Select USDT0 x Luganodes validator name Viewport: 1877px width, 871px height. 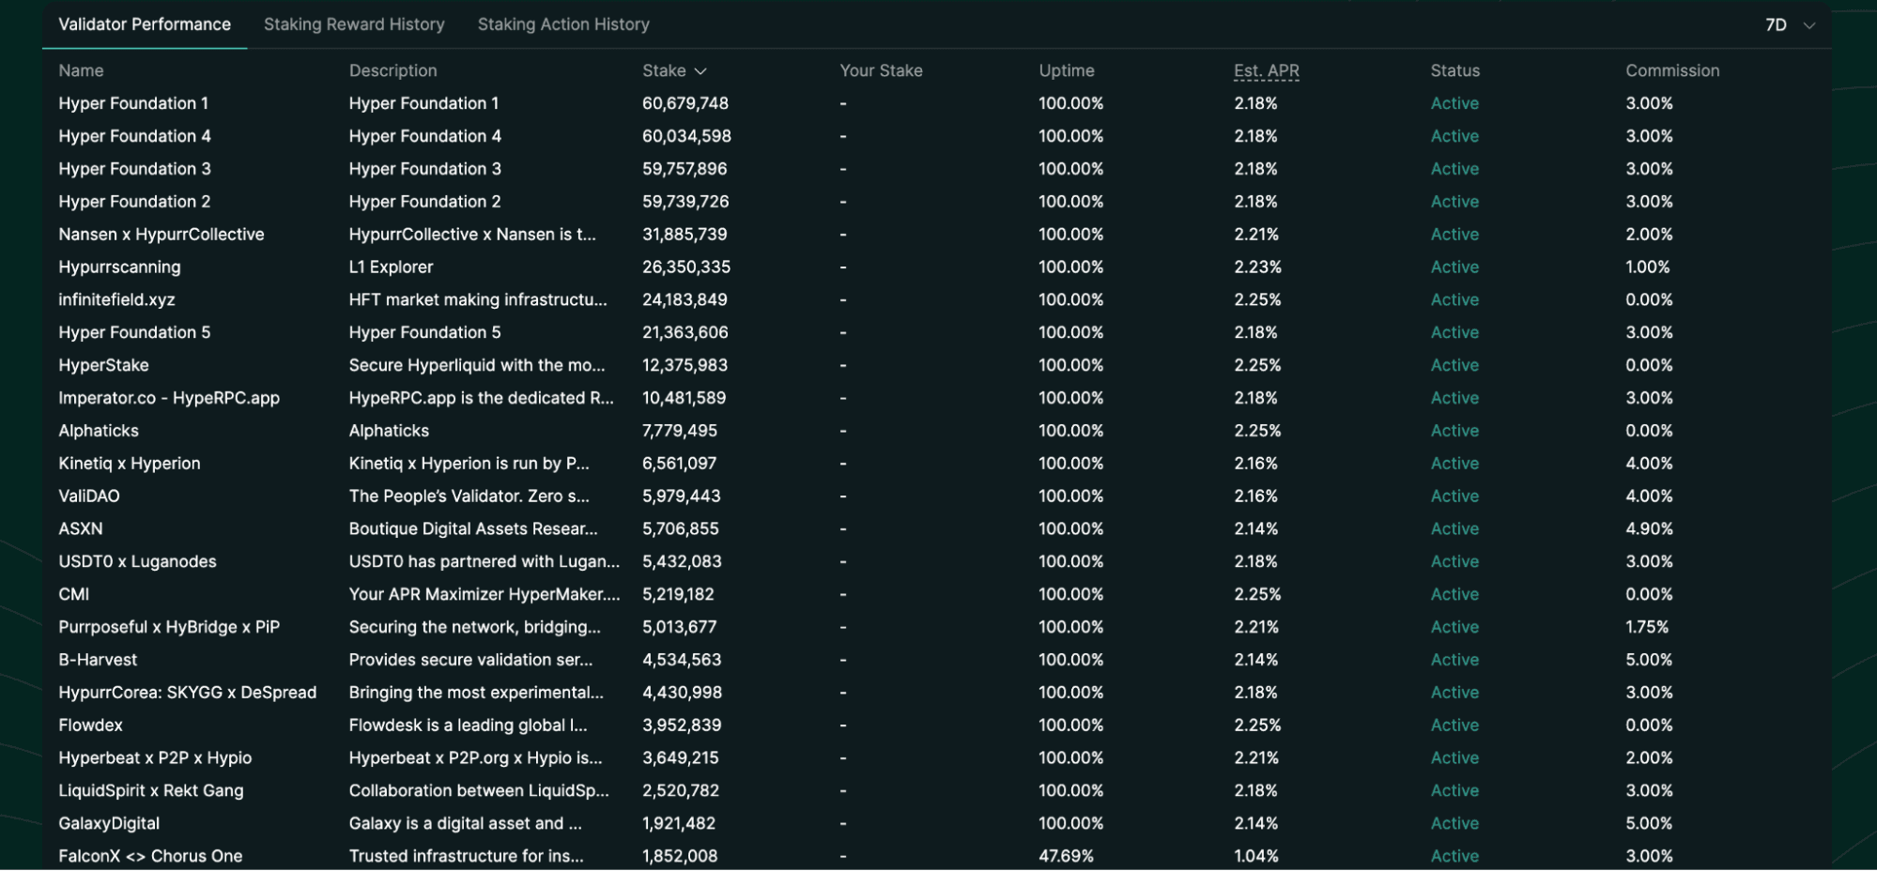point(137,562)
